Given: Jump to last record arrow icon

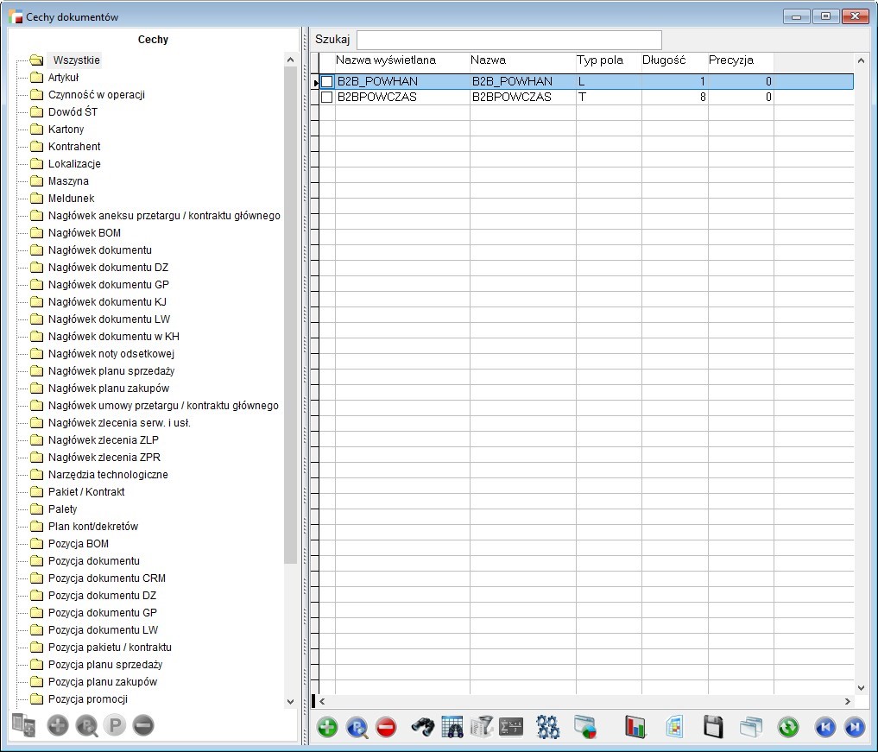Looking at the screenshot, I should tap(854, 728).
